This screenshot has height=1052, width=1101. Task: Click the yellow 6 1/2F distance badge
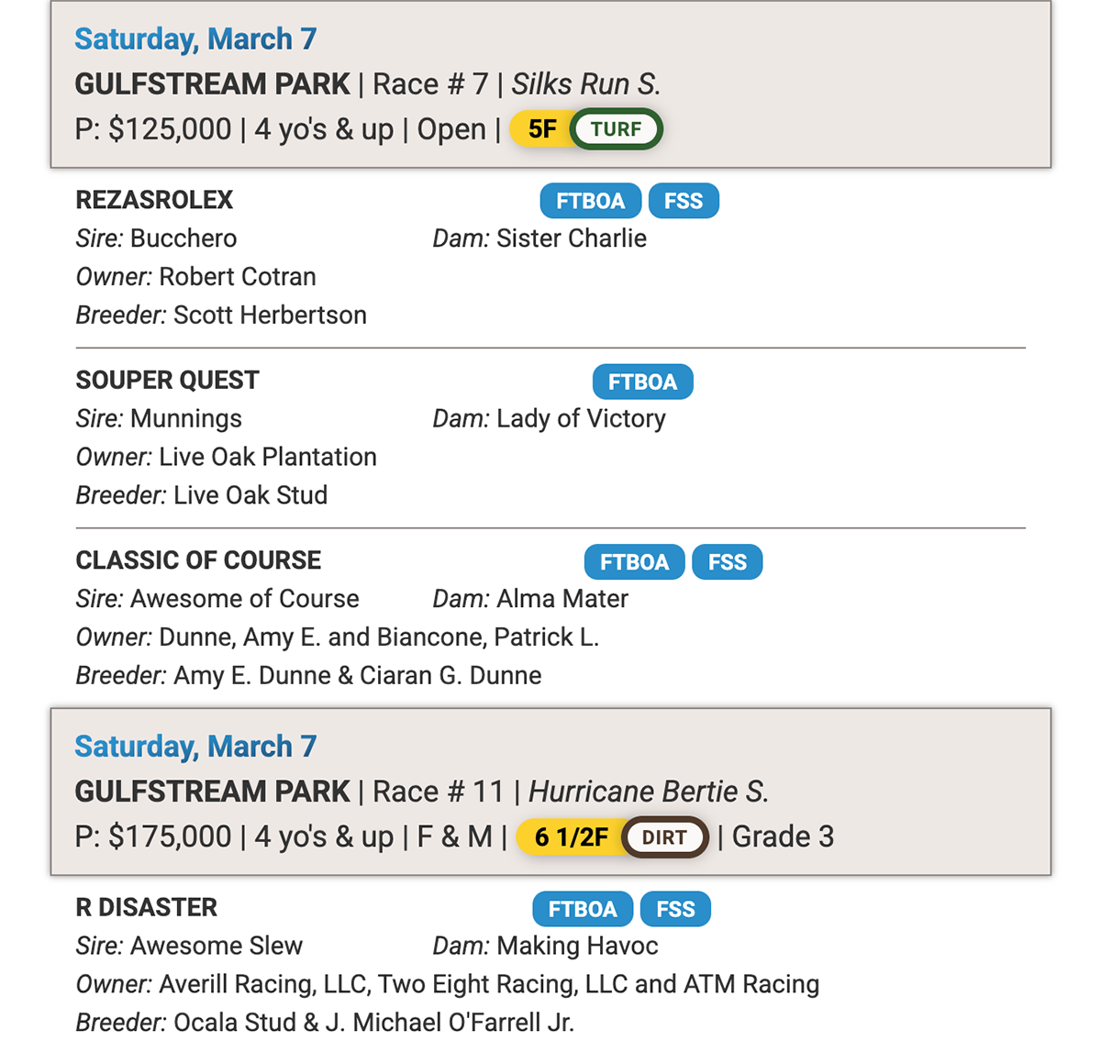click(x=571, y=837)
